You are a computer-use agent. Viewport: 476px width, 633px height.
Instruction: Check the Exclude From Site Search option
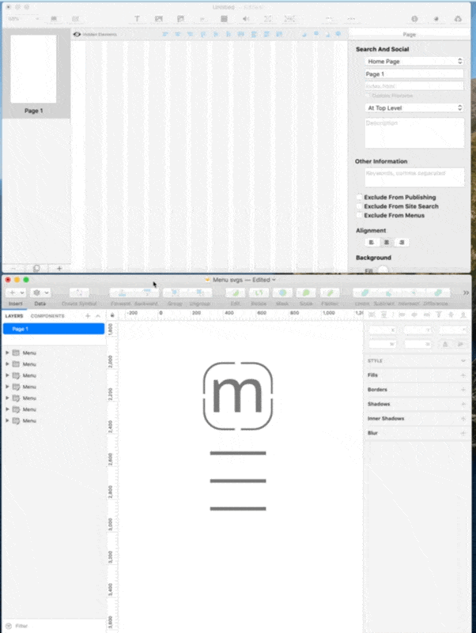point(360,206)
